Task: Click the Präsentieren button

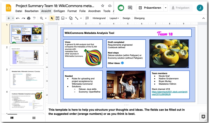Action: [x=150, y=8]
